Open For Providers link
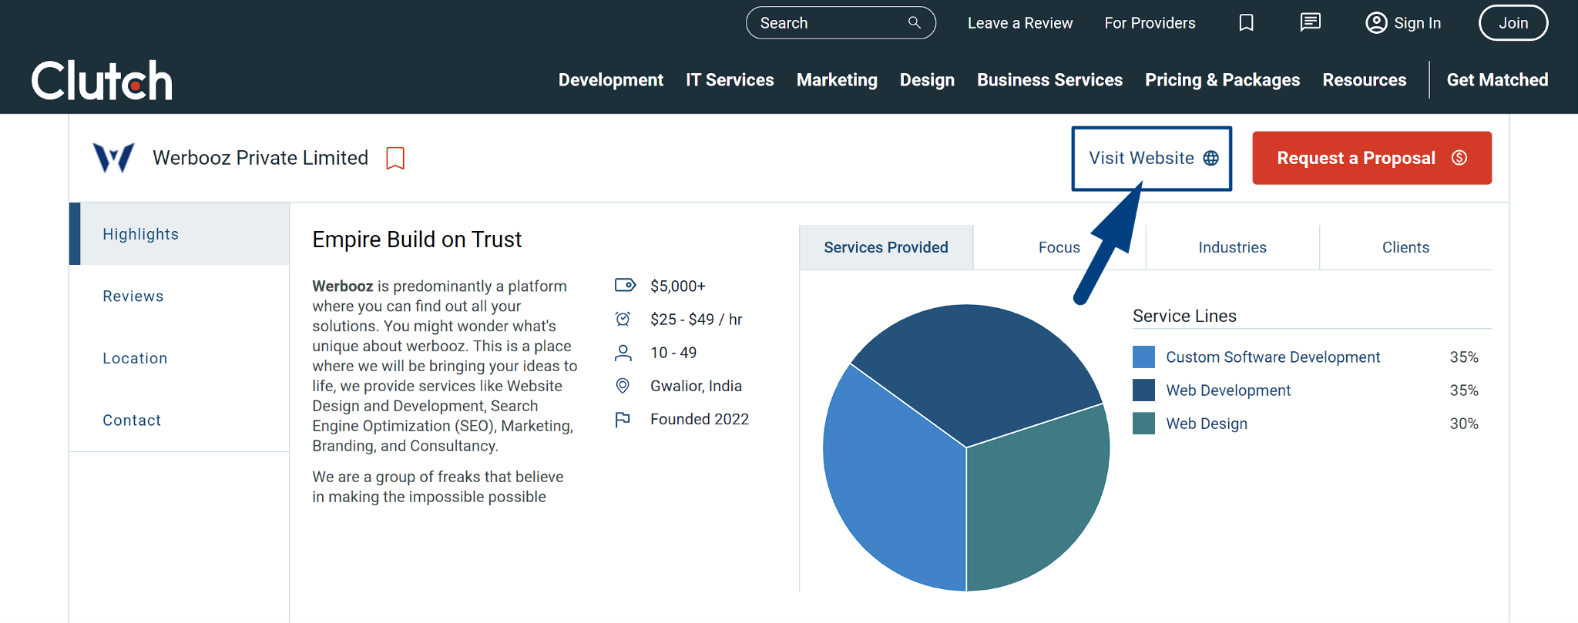 (1150, 23)
